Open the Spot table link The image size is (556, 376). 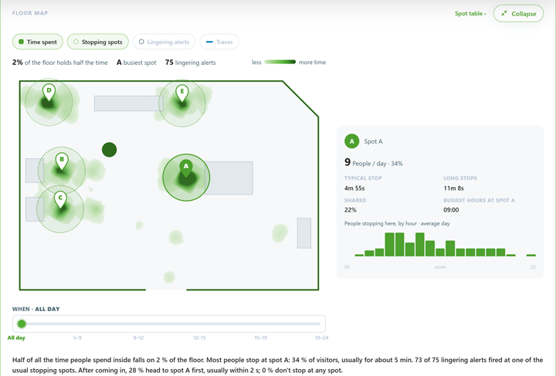click(470, 13)
